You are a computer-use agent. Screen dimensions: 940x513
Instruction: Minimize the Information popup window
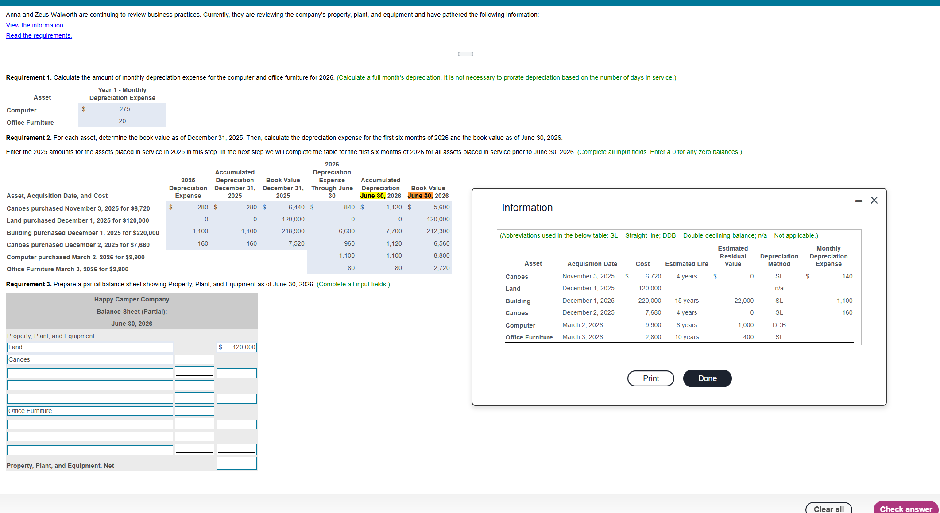[859, 201]
